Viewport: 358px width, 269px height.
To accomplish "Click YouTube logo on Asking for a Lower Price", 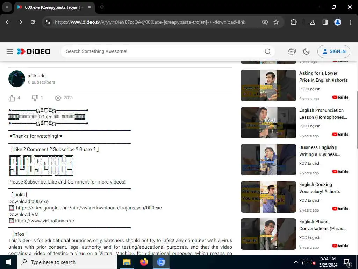I will coord(340,97).
